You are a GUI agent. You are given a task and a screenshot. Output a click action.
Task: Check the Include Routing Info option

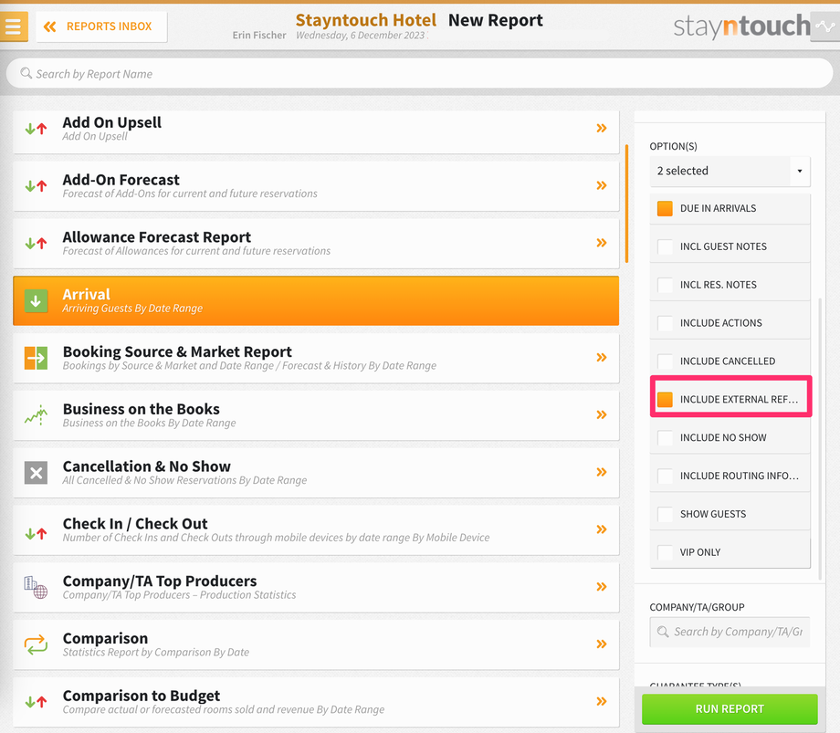(x=665, y=476)
